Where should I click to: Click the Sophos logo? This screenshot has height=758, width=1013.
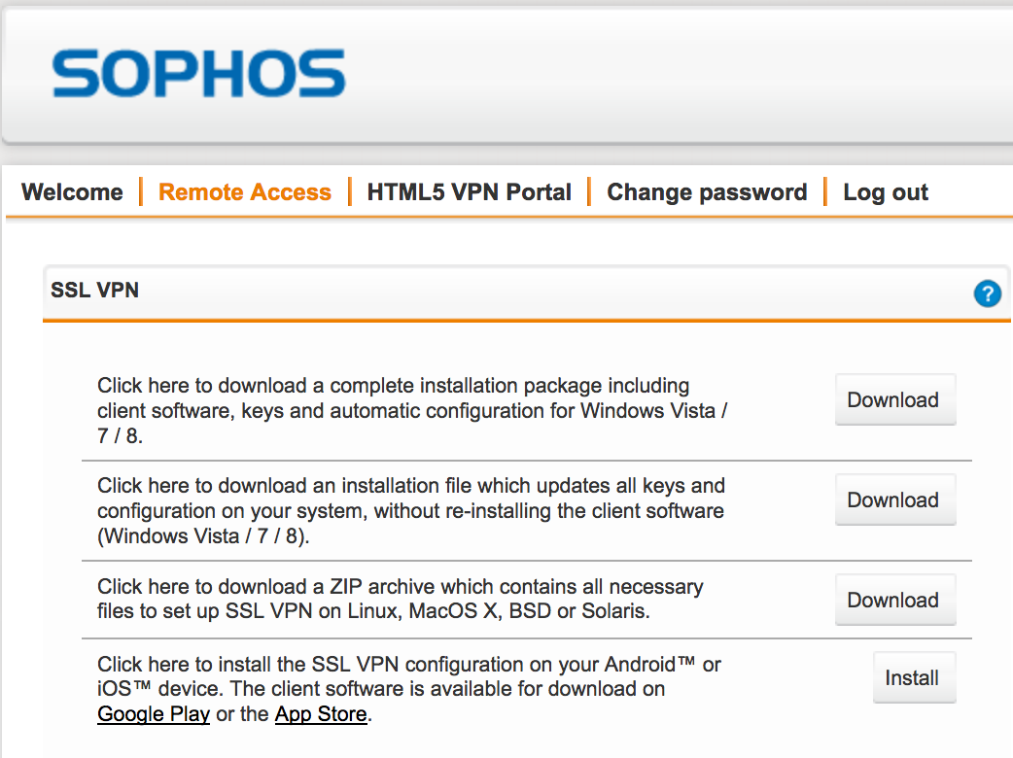tap(199, 73)
